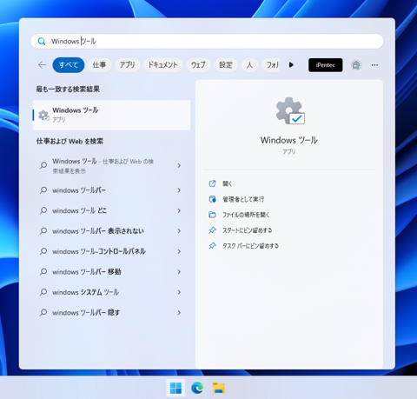The height and width of the screenshot is (399, 417).
Task: Click search icon beside windows システム ツール
Action: click(x=43, y=292)
